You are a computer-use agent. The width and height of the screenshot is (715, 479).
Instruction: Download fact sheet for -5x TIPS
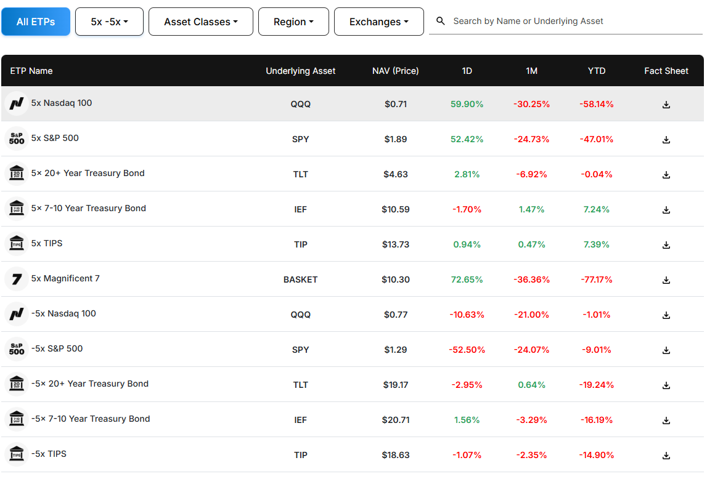(666, 456)
